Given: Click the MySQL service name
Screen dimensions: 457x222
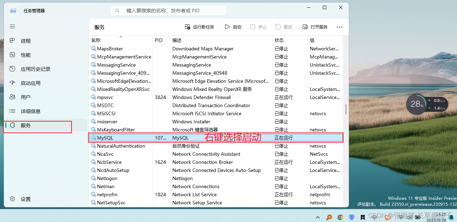Looking at the screenshot, I should pyautogui.click(x=105, y=138).
